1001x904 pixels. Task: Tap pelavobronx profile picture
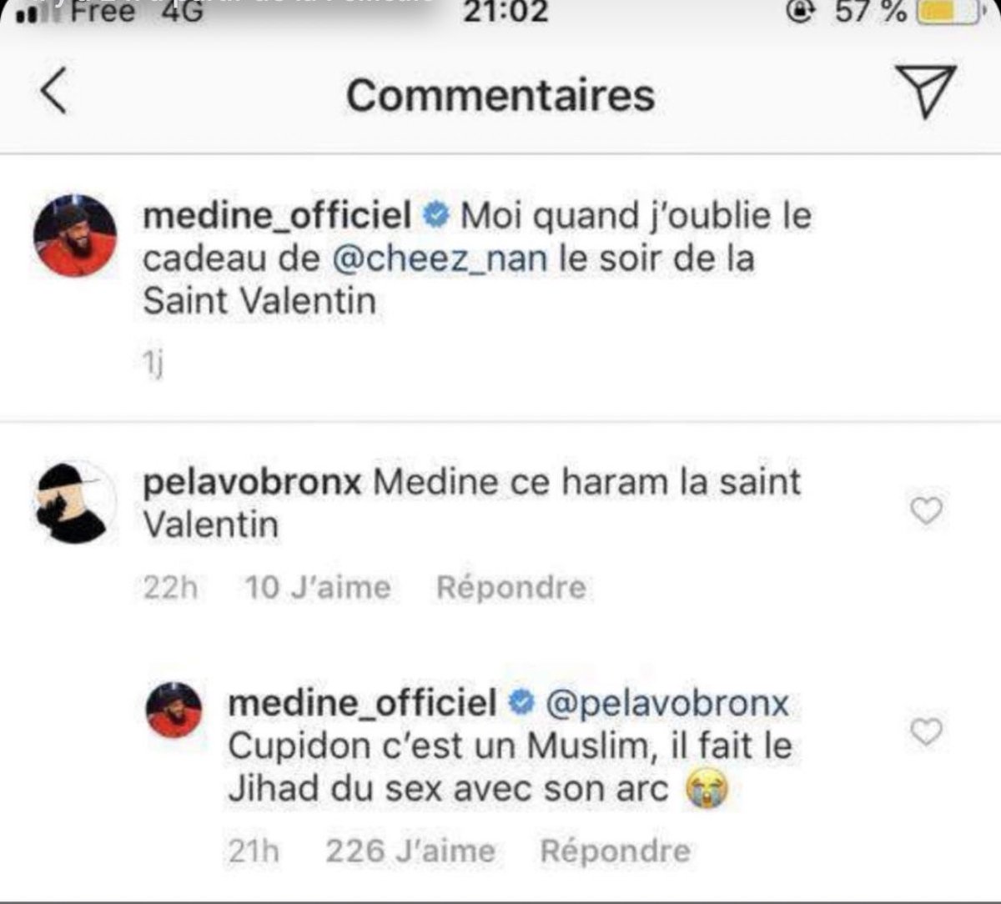click(x=74, y=501)
